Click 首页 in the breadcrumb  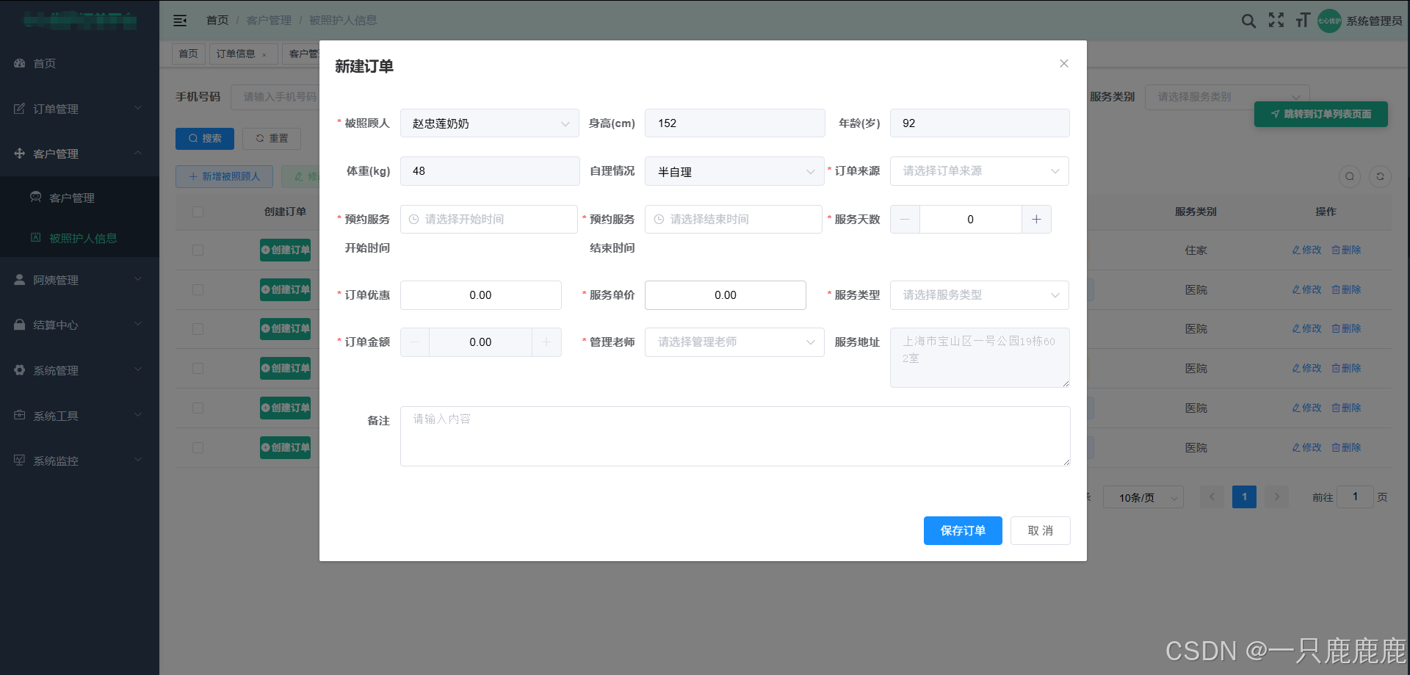pyautogui.click(x=217, y=21)
